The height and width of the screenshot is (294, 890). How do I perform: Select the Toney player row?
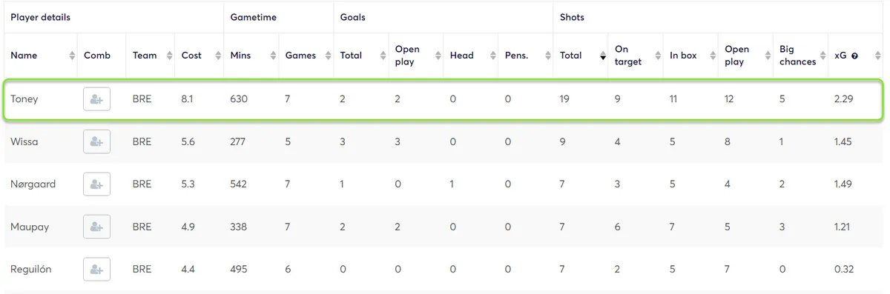pos(444,99)
